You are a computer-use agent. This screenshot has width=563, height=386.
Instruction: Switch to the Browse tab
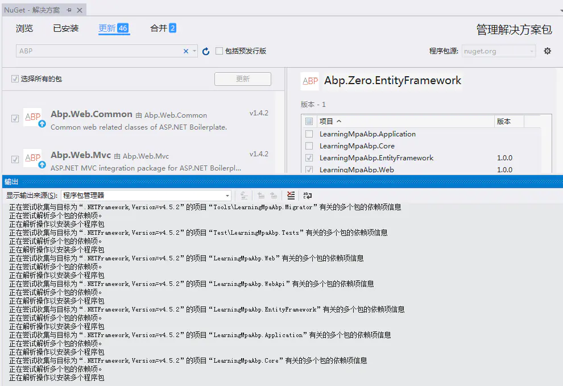tap(24, 28)
